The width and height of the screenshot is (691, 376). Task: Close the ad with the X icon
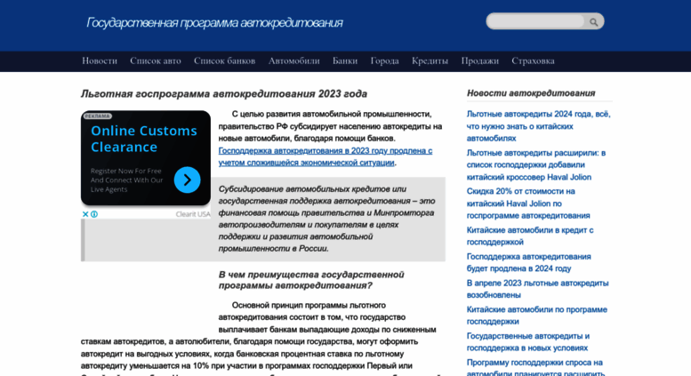coord(85,214)
